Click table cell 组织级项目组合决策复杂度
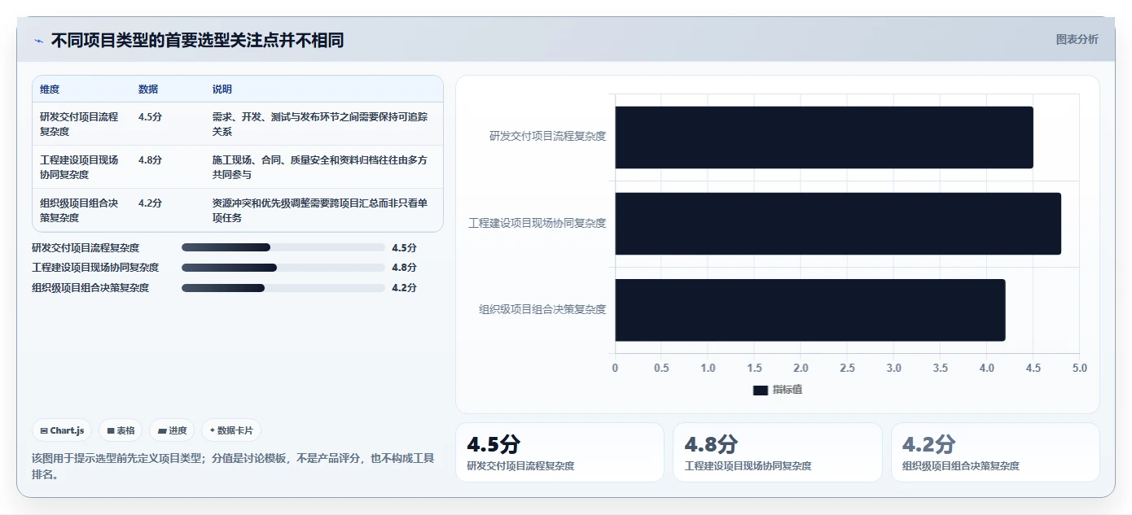The height and width of the screenshot is (515, 1132). [79, 210]
